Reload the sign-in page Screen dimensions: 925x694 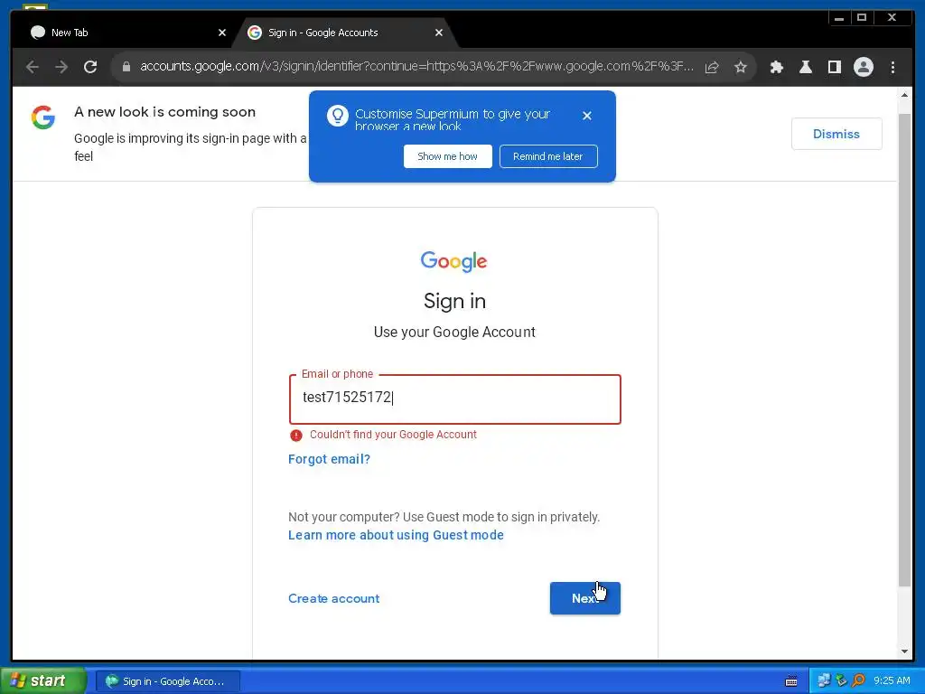(x=90, y=67)
